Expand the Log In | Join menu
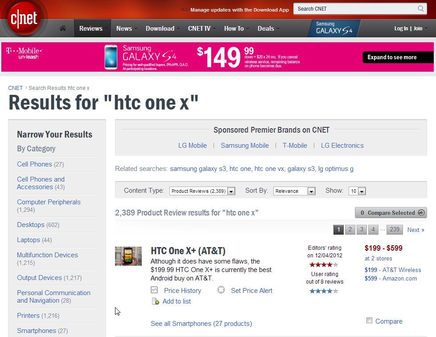The image size is (436, 337). tap(411, 28)
